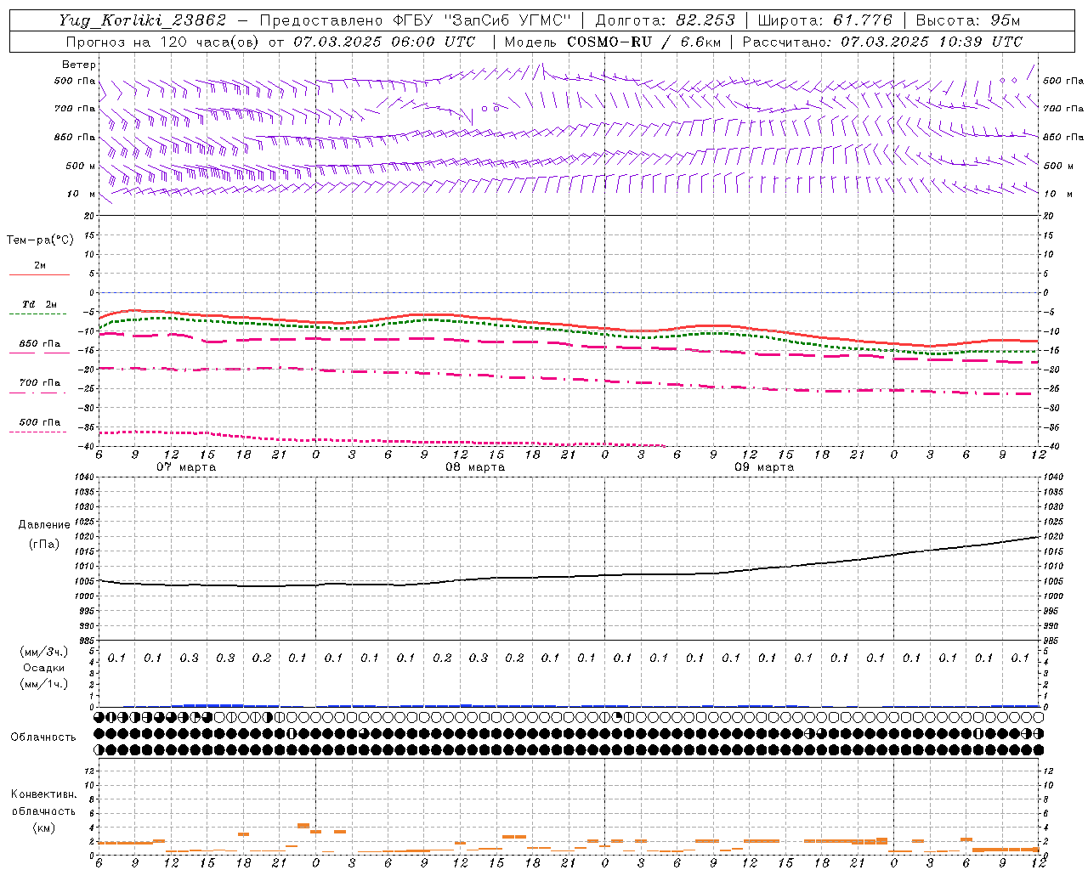Click the (мм/3ч.) precipitation unit label
This screenshot has height=870, width=1088.
[44, 652]
